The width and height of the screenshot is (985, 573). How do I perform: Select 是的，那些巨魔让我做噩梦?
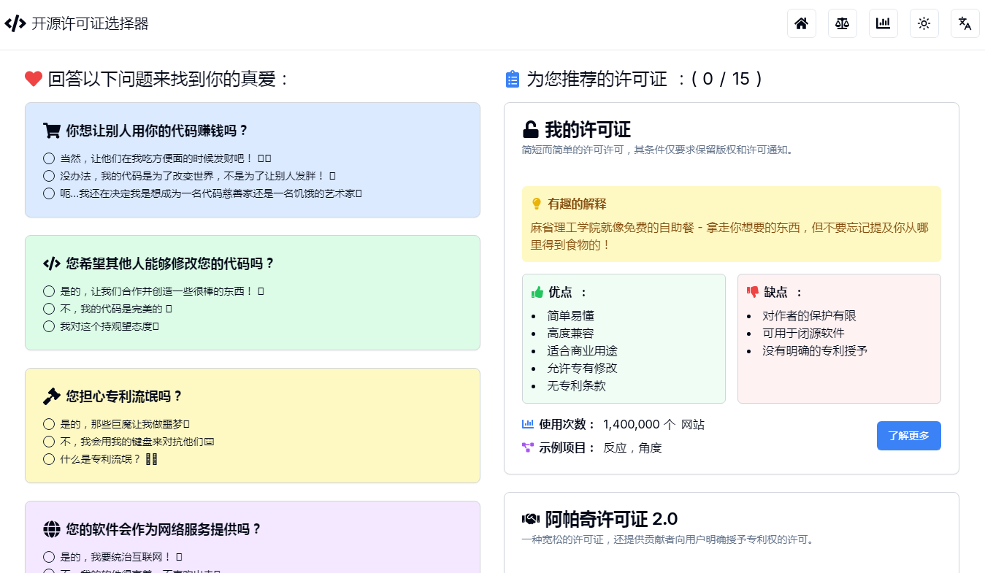click(x=49, y=424)
